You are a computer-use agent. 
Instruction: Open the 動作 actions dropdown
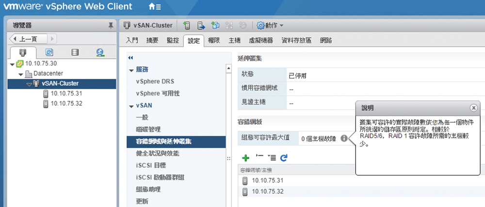pyautogui.click(x=270, y=25)
